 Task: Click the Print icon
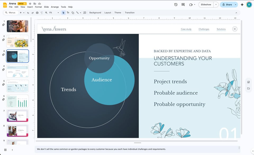pos(37,13)
